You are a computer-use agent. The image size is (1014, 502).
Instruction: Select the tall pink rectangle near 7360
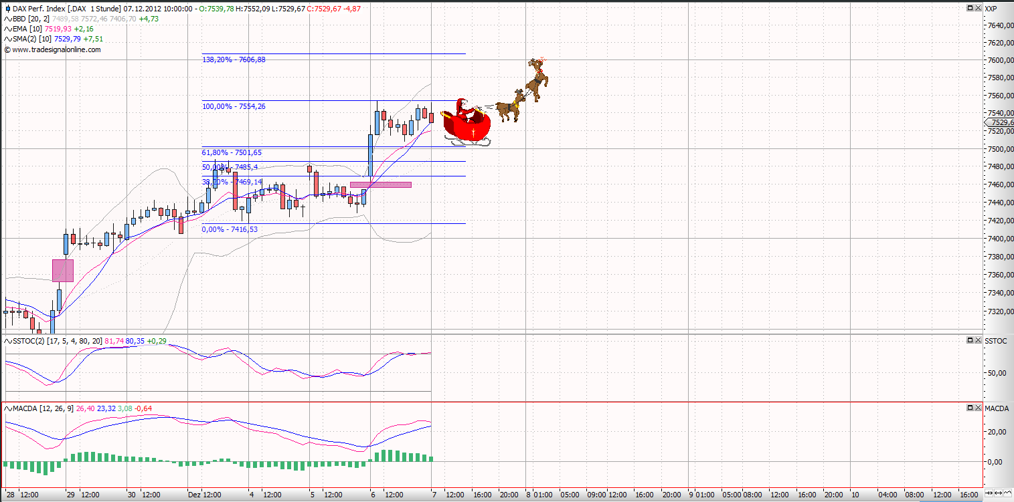pos(63,270)
